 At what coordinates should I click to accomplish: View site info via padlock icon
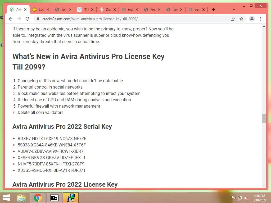pyautogui.click(x=38, y=19)
